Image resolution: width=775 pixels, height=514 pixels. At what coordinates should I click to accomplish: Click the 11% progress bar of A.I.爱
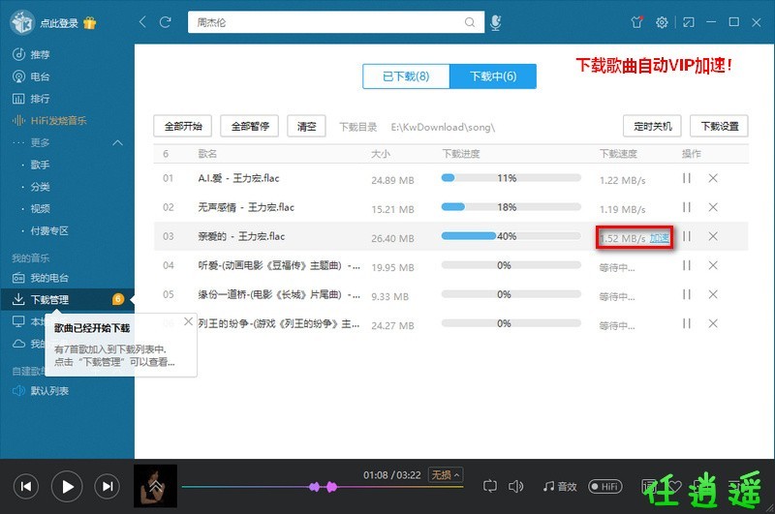(x=511, y=178)
